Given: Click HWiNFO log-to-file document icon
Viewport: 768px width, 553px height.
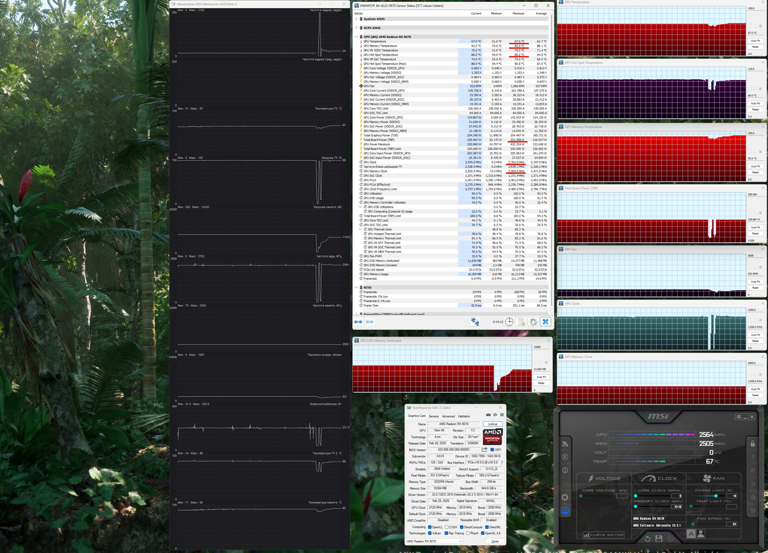Looking at the screenshot, I should pyautogui.click(x=521, y=322).
